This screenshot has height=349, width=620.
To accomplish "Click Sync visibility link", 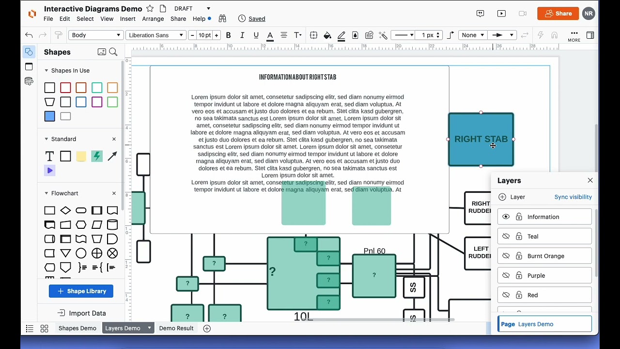I will pyautogui.click(x=573, y=197).
